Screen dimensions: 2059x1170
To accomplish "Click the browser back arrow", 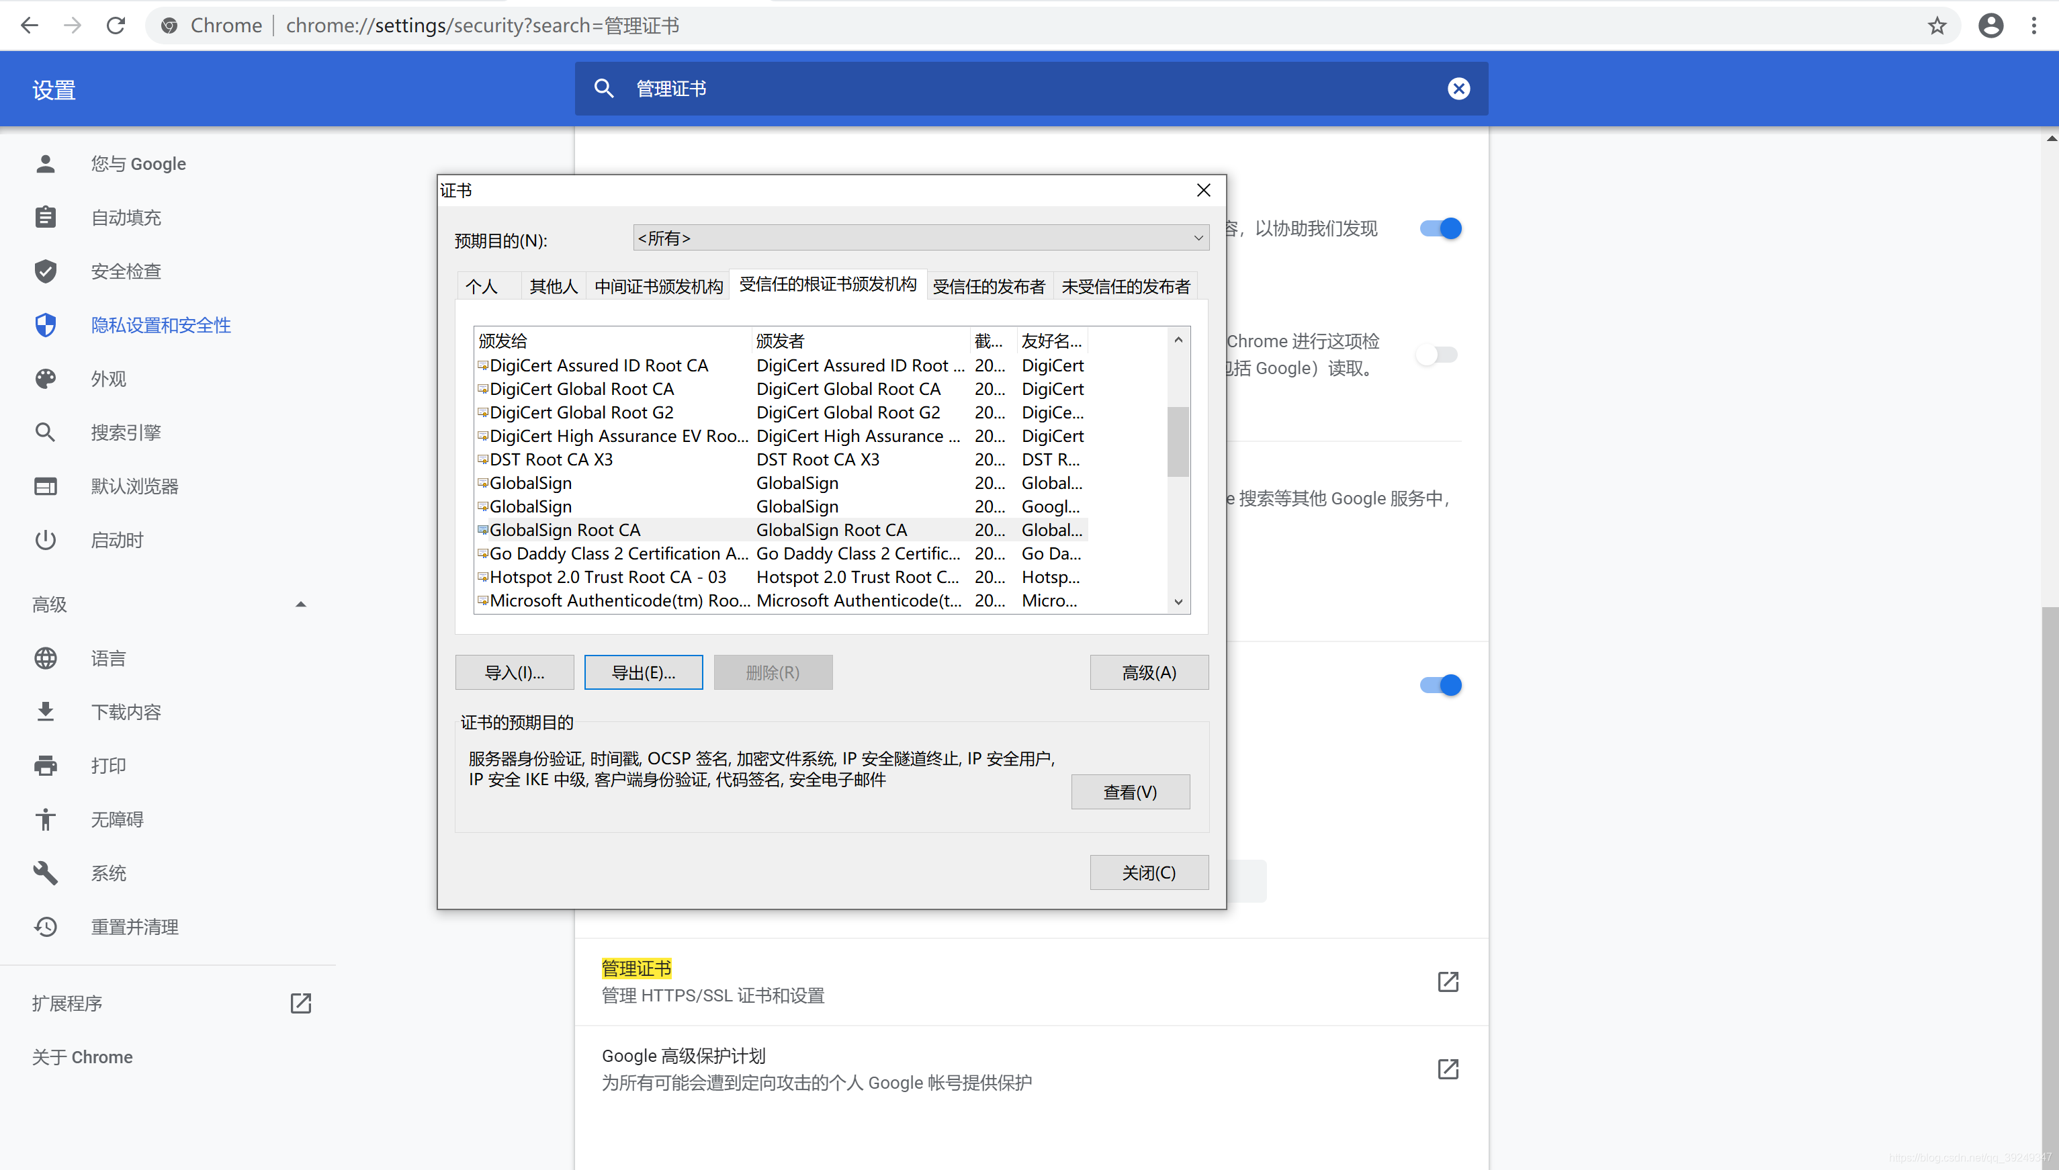I will (x=30, y=26).
